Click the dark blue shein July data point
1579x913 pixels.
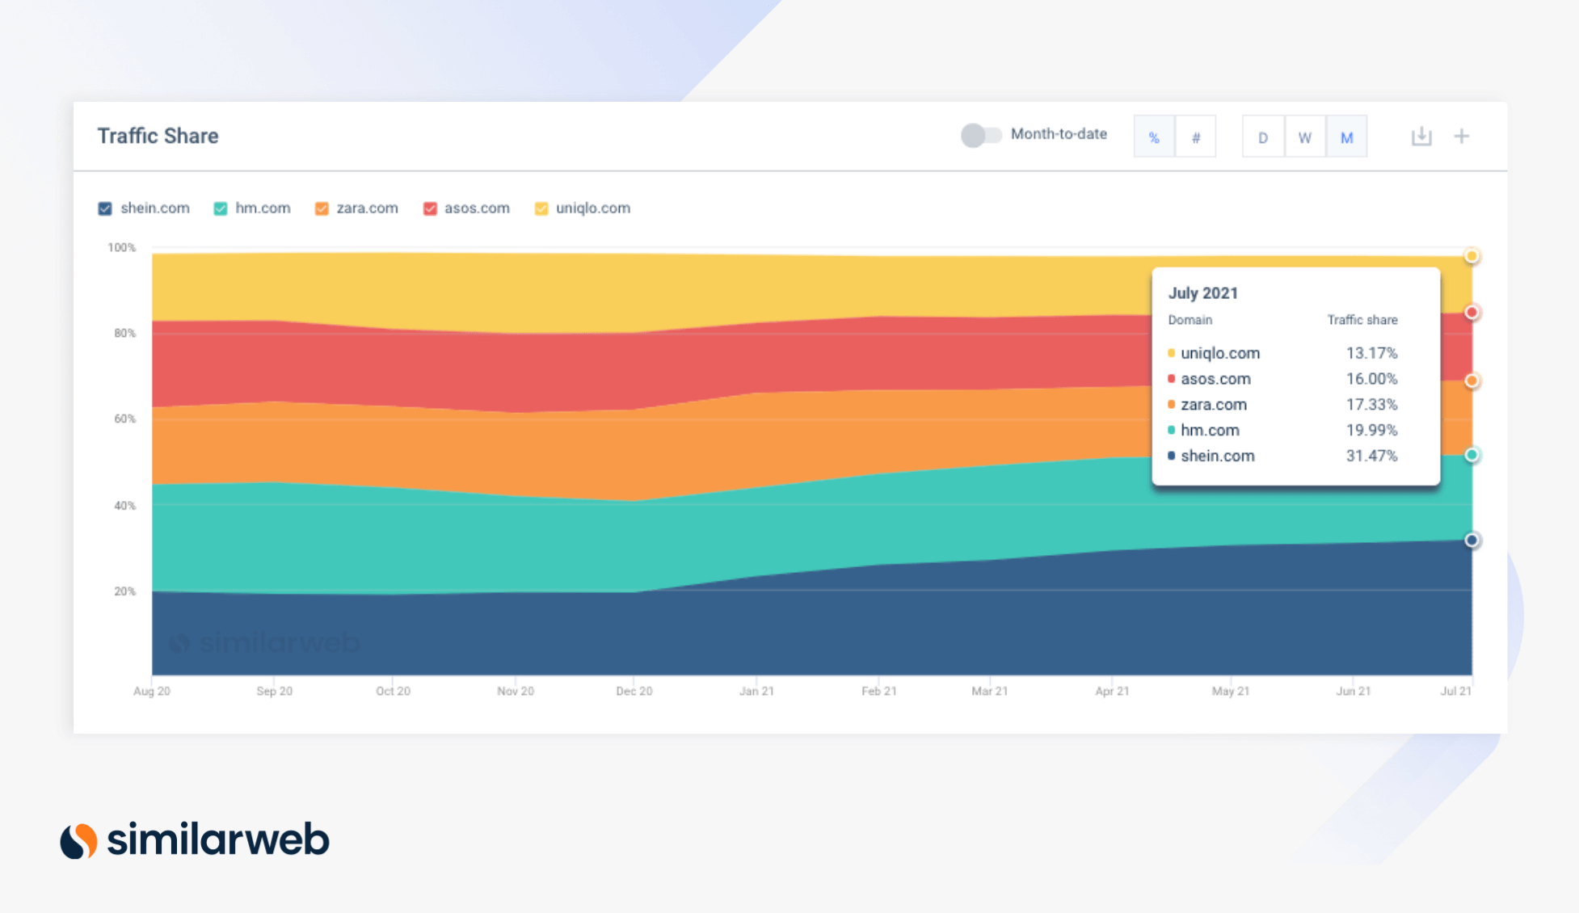(x=1472, y=540)
